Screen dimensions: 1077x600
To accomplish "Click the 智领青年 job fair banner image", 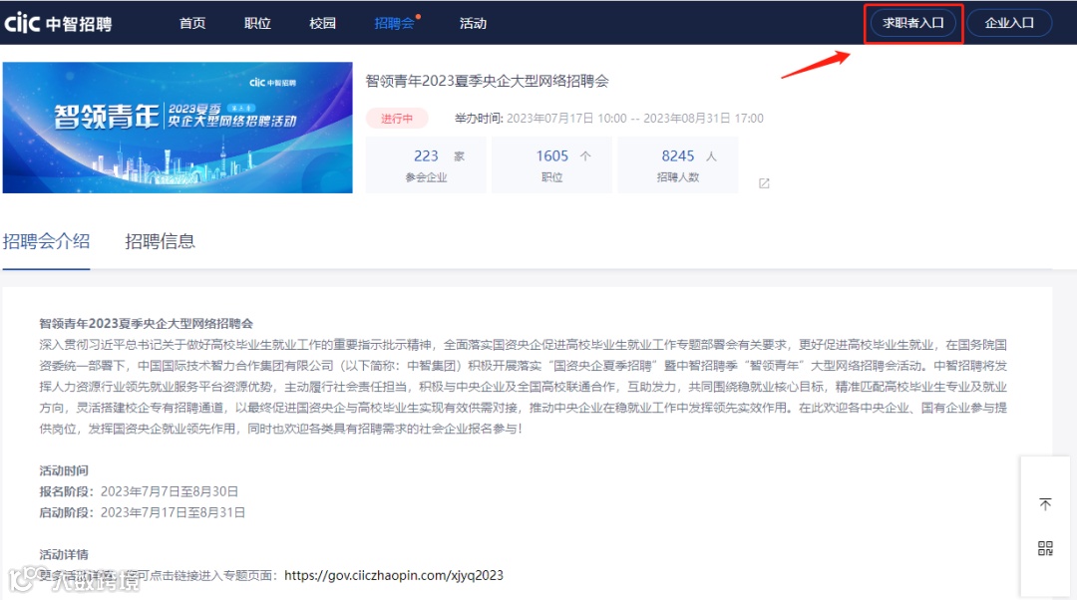I will (x=178, y=128).
